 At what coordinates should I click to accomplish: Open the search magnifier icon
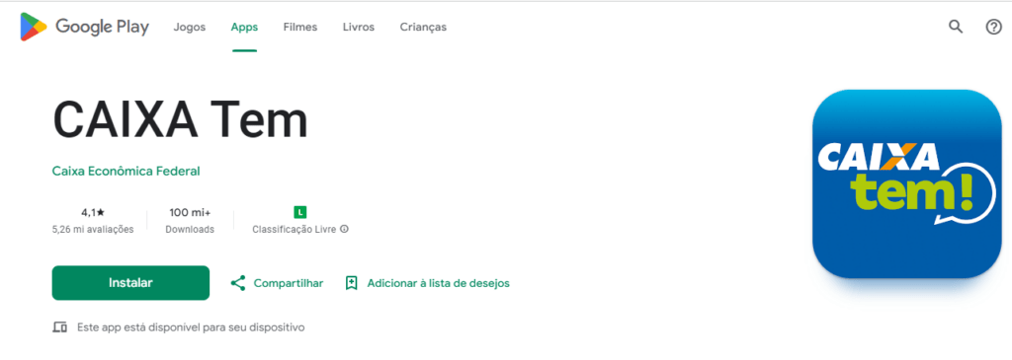956,27
